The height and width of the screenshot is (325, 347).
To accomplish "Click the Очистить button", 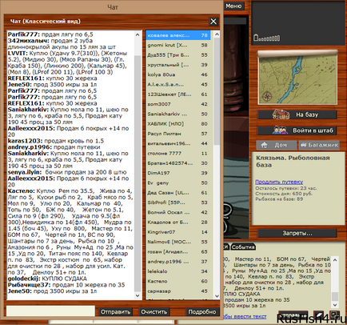I will 154,311.
